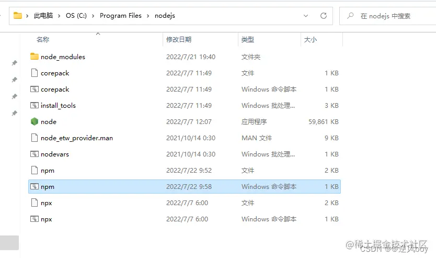Click the node_etw_provider.man file icon
This screenshot has width=436, height=258.
click(34, 138)
